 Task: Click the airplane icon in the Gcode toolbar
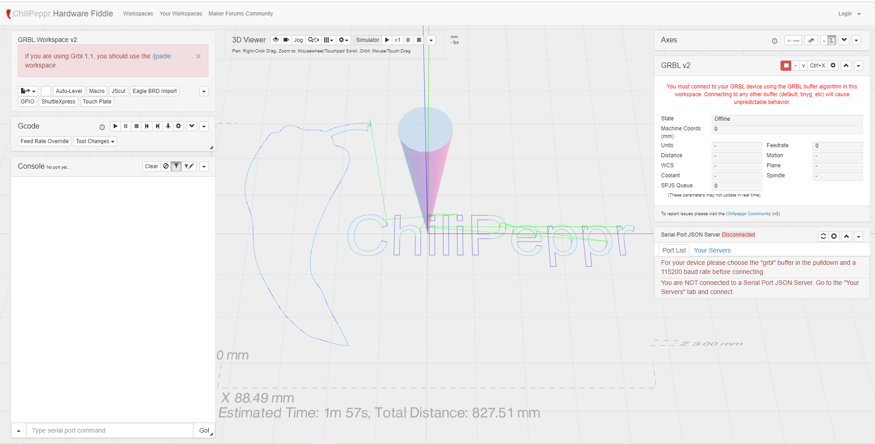click(168, 126)
